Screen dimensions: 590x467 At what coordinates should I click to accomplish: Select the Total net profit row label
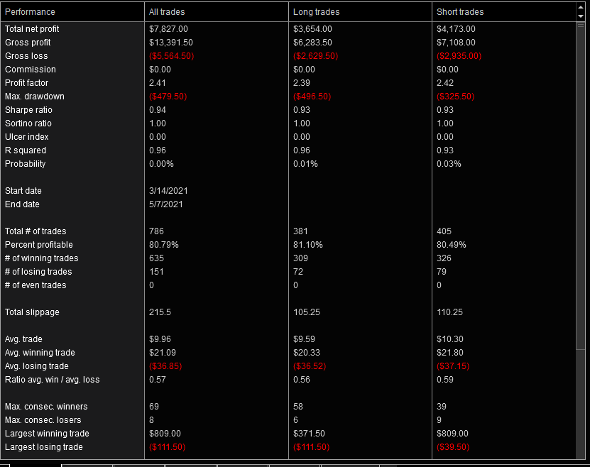coord(32,29)
